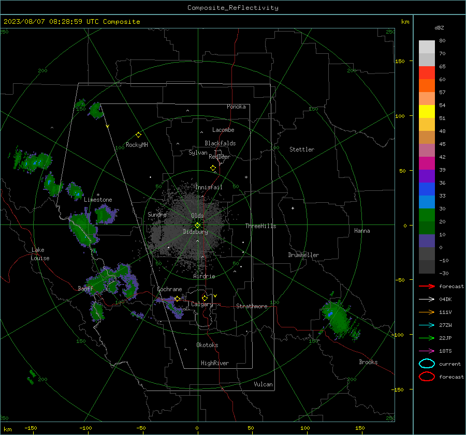Click the 2023/08/07 08:28:59 UTC timestamp
Image resolution: width=466 pixels, height=435 pixels.
tap(51, 21)
